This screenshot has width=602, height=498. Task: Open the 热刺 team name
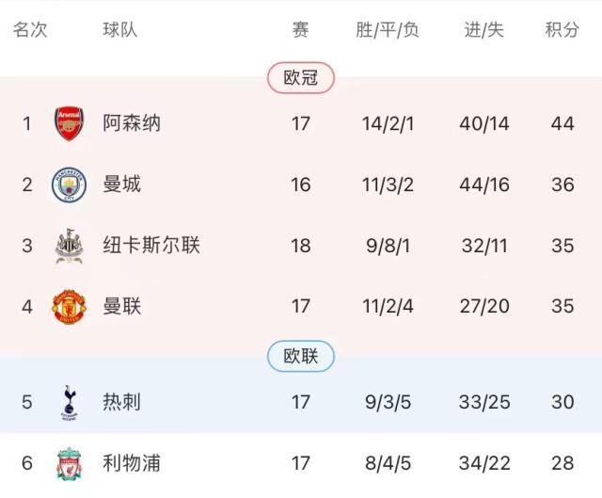122,402
